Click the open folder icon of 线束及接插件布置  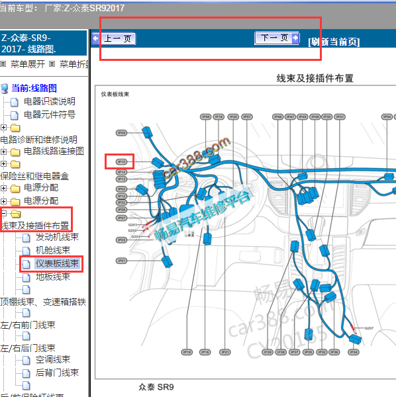click(16, 214)
